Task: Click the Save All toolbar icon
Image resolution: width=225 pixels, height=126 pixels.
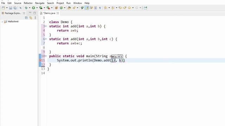Action: pos(15,8)
